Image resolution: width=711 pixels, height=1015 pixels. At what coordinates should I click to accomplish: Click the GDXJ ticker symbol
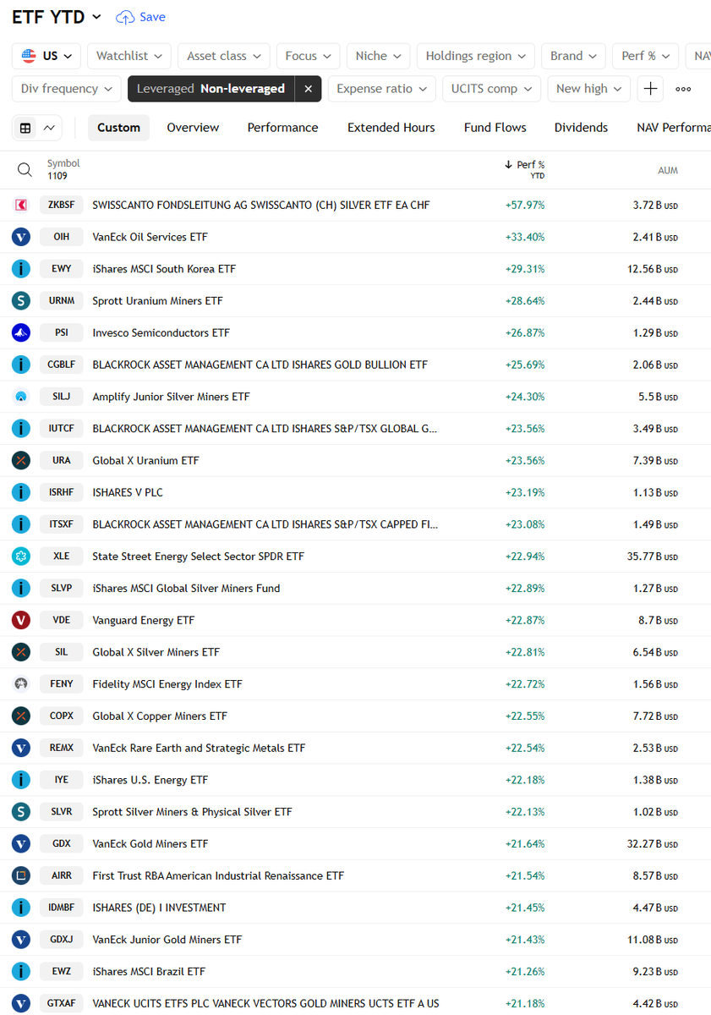61,940
